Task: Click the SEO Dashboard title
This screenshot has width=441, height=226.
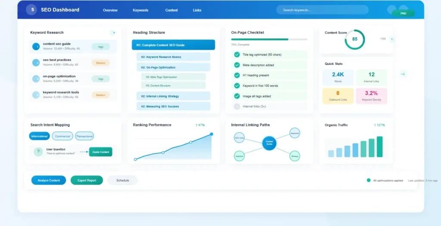Action: [60, 10]
